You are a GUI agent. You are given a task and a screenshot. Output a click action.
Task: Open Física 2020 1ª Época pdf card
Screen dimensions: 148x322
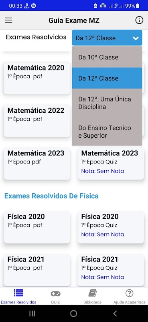[37, 227]
